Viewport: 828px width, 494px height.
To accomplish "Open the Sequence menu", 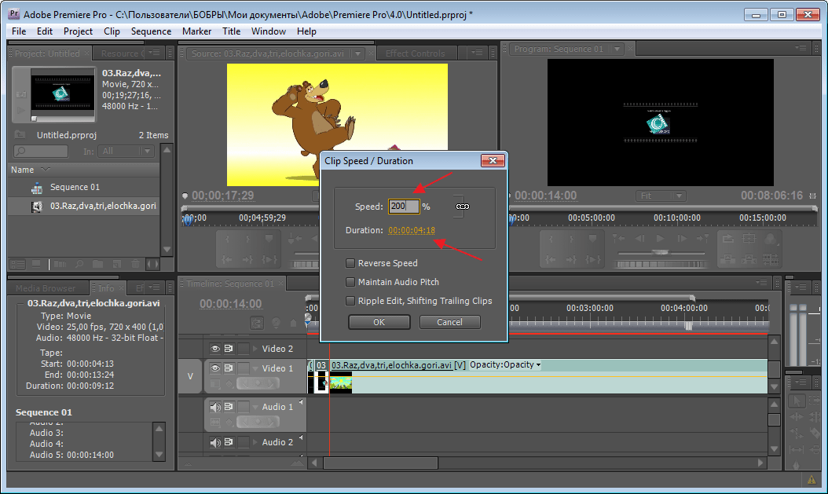I will tap(151, 31).
